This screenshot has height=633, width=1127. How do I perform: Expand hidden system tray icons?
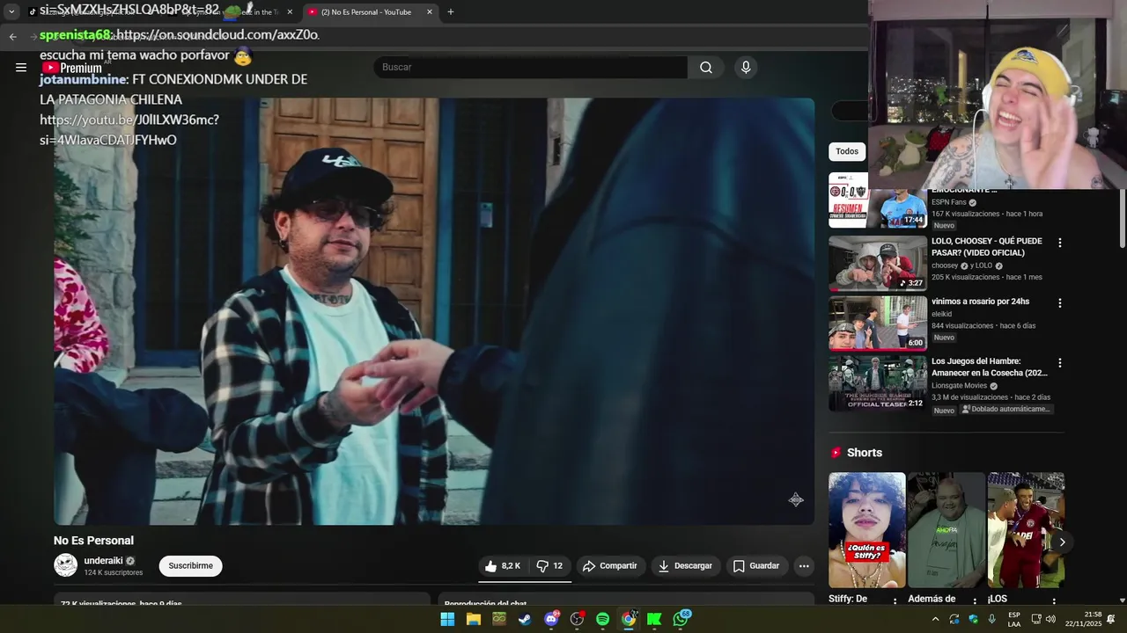[935, 619]
